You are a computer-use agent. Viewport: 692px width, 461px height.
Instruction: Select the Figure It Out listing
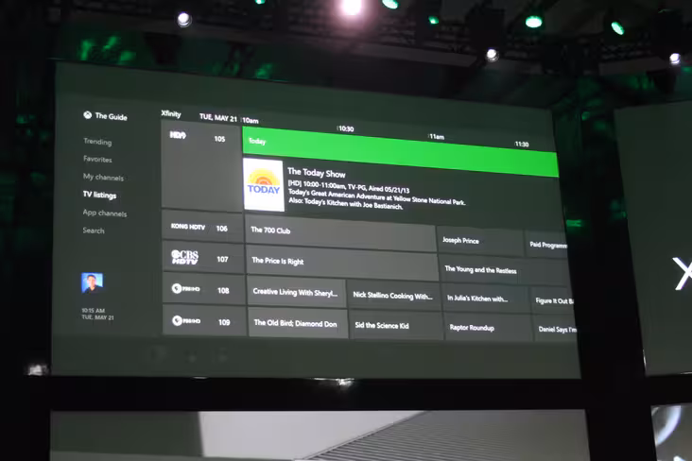pos(552,300)
